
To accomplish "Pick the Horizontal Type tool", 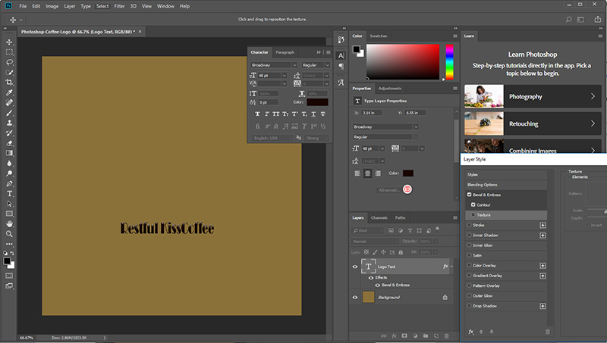I will pos(10,193).
